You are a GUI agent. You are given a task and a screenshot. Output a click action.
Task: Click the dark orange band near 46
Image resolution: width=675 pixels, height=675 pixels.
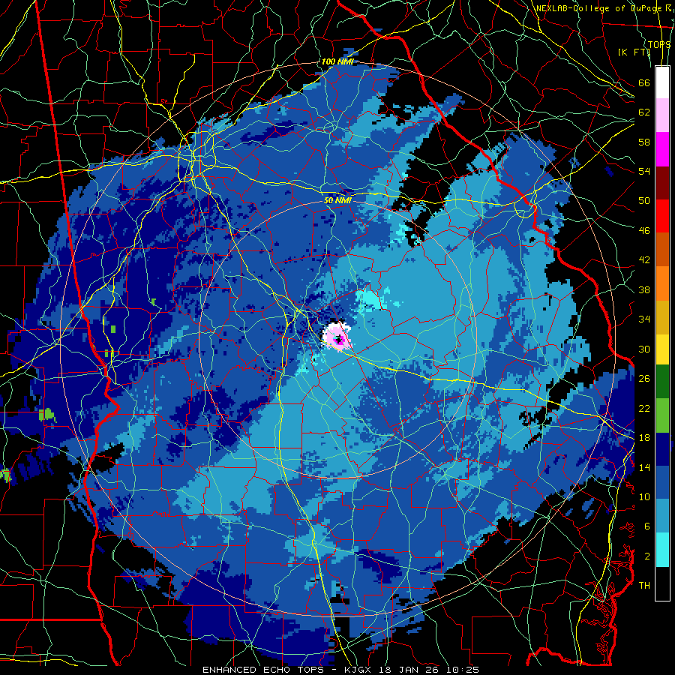click(x=662, y=249)
